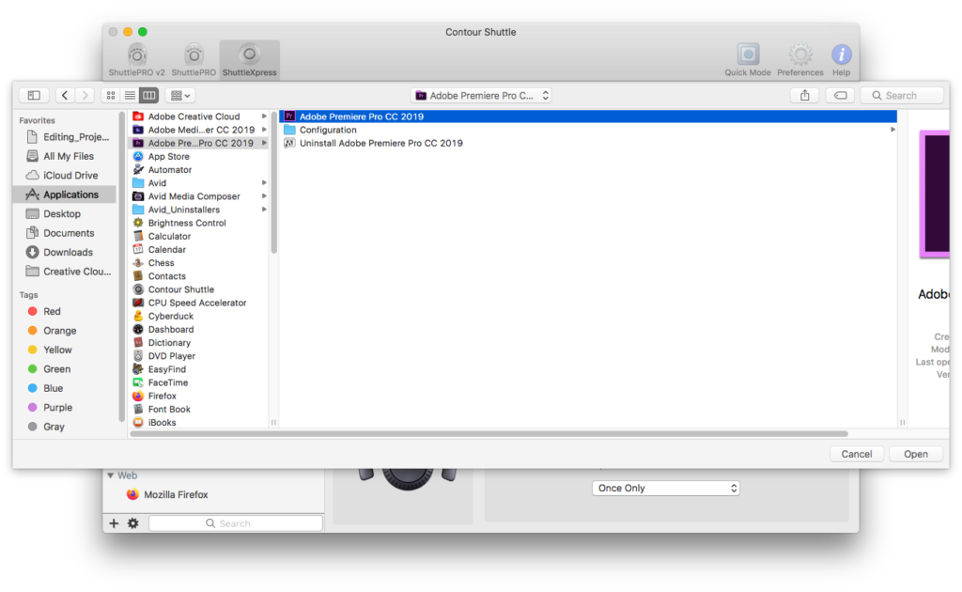Click the Share toolbar icon
The image size is (962, 592).
[805, 95]
